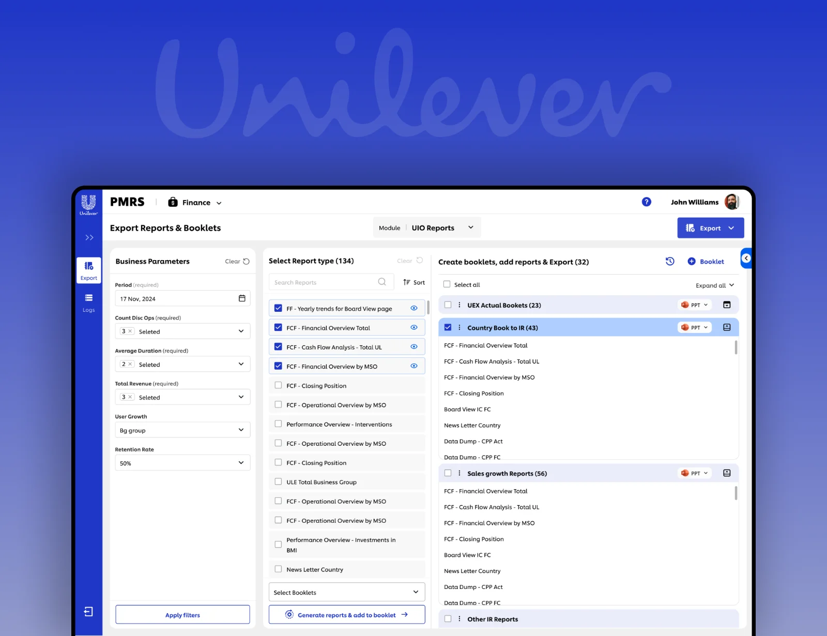This screenshot has height=636, width=827.
Task: Click Expand all in booklets panel
Action: (715, 285)
